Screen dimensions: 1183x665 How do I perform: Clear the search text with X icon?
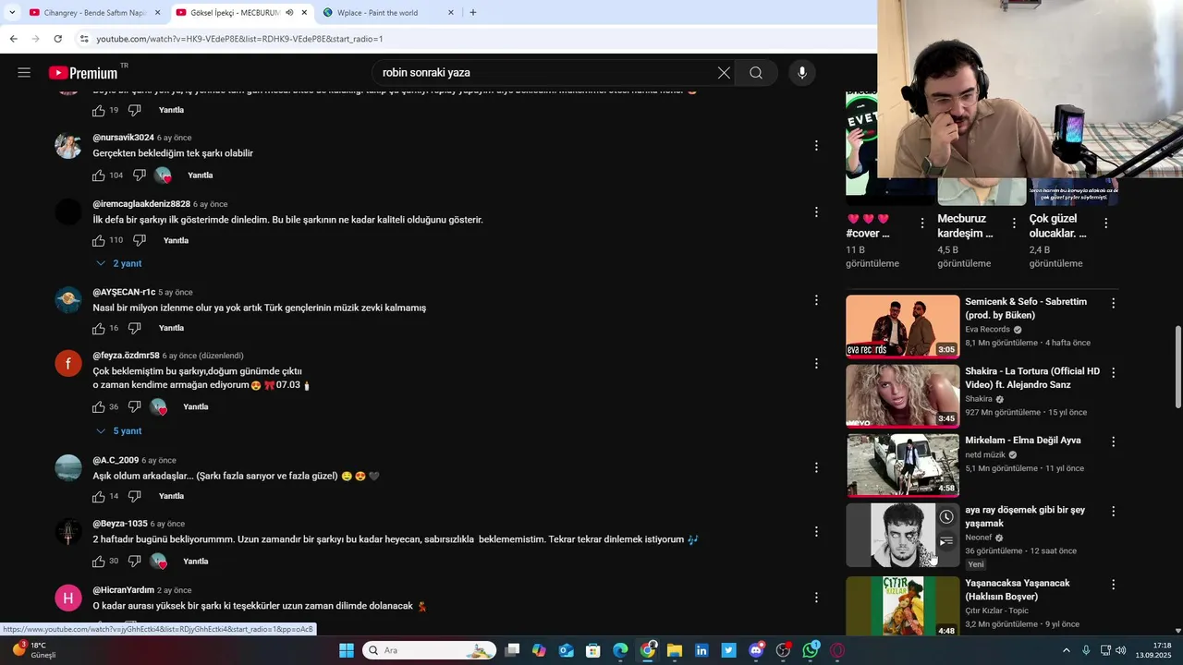[x=724, y=73]
